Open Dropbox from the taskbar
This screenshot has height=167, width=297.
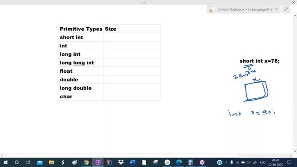121,162
